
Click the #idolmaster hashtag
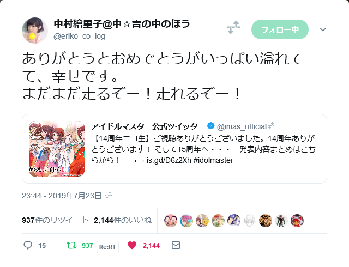pos(213,160)
